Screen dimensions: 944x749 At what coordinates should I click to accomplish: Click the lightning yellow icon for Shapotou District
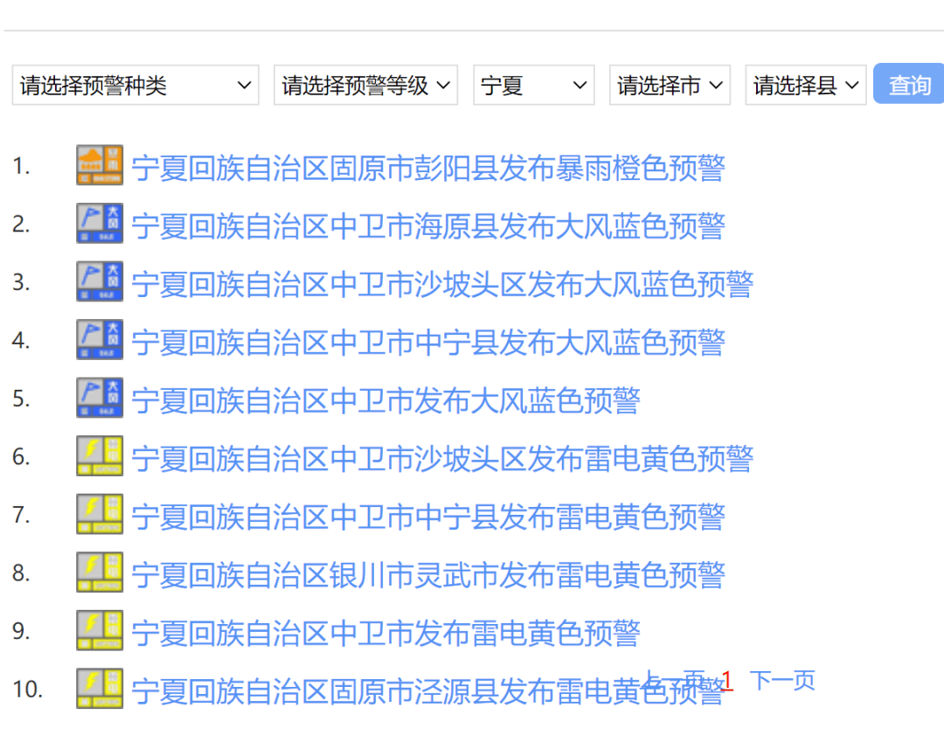click(99, 455)
